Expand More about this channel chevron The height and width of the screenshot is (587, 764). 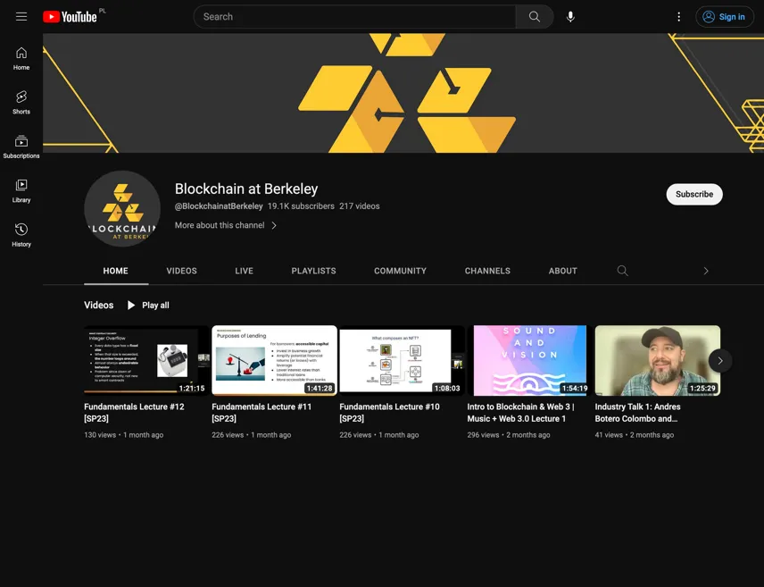[274, 225]
